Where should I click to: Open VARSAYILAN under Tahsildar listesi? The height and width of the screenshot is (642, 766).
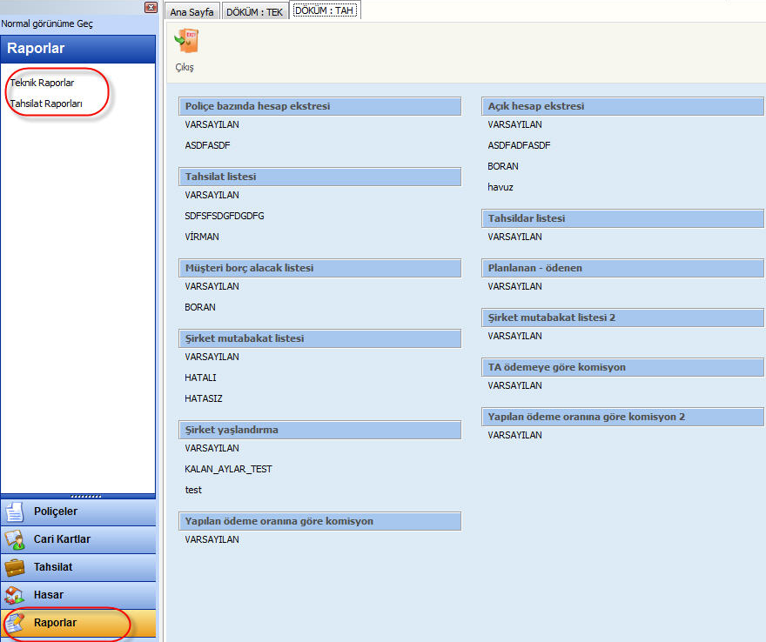click(514, 237)
